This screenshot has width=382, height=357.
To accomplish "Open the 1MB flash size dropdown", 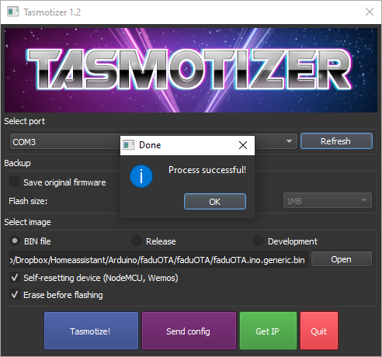I will coord(328,200).
